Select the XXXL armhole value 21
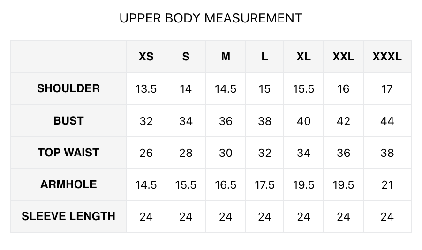This screenshot has height=250, width=422. 387,185
